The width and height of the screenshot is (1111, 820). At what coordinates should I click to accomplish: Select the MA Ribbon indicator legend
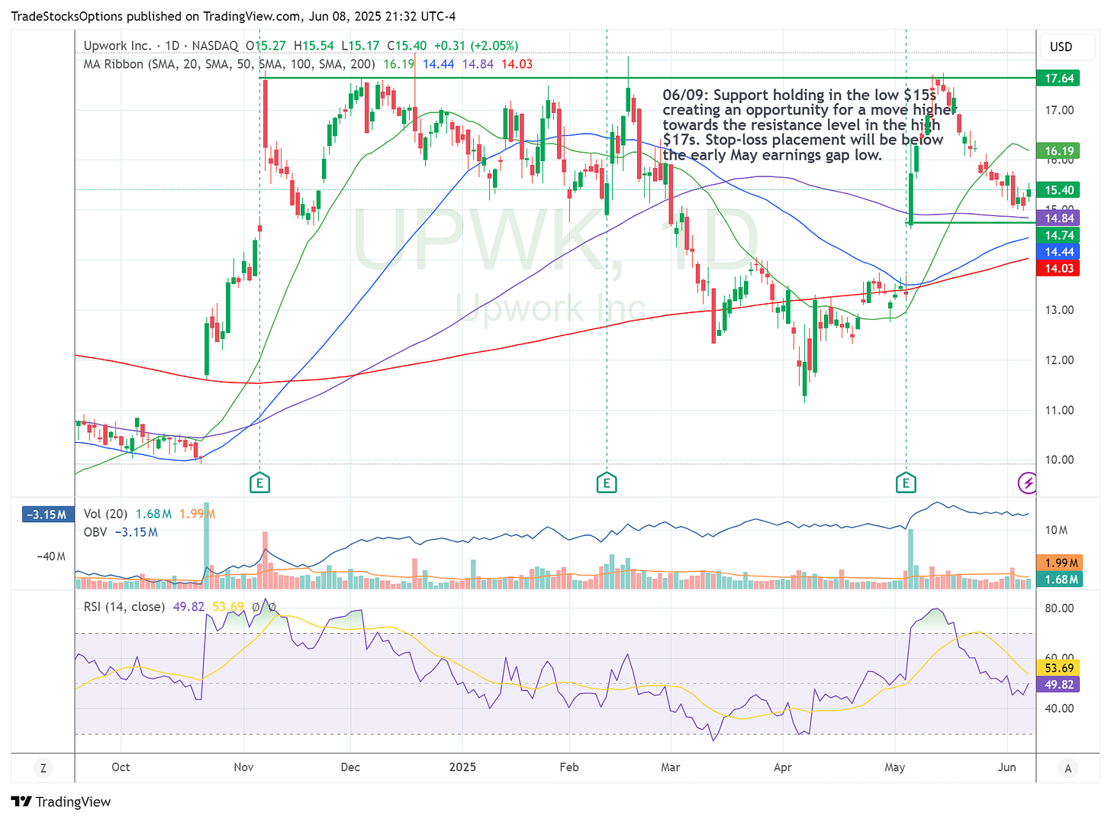(x=229, y=64)
